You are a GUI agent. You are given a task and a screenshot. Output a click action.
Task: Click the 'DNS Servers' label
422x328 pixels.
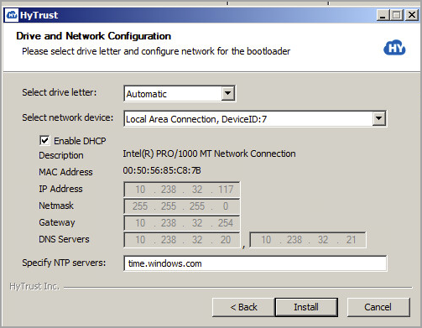click(64, 239)
